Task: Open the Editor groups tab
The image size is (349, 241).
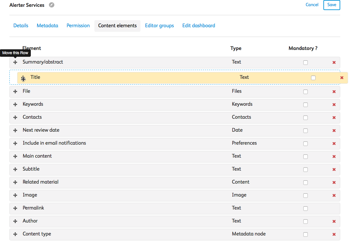Action: click(159, 26)
